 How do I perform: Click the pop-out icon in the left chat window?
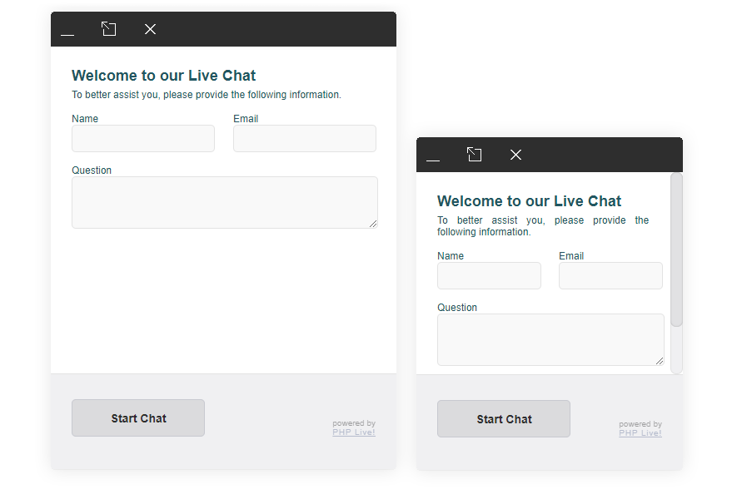(108, 28)
